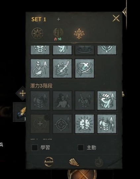The height and width of the screenshot is (179, 140).
Task: Select the dimmed sword and armor skill icon
Action: click(85, 100)
